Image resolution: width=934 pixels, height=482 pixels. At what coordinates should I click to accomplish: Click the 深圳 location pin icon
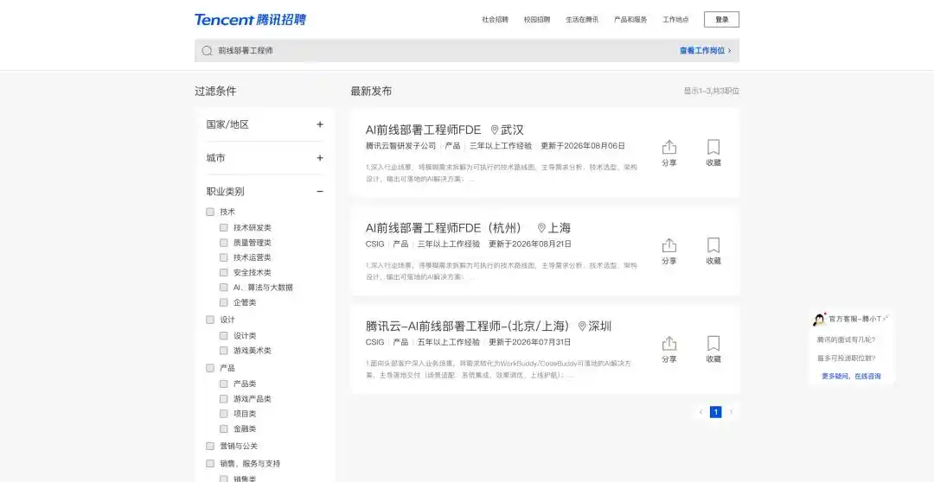pos(582,327)
